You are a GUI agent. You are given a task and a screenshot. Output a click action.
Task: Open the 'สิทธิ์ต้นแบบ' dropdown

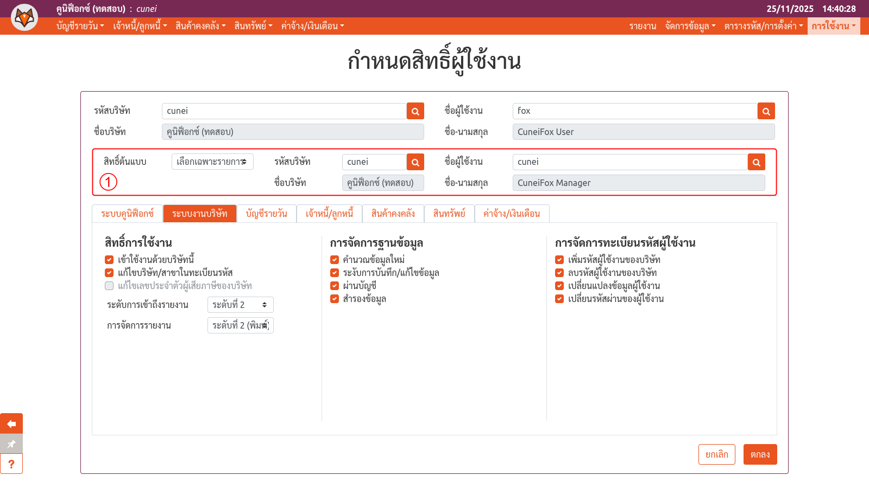click(x=212, y=162)
